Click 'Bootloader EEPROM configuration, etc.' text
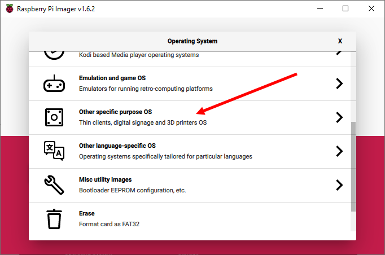The image size is (385, 255). point(132,190)
